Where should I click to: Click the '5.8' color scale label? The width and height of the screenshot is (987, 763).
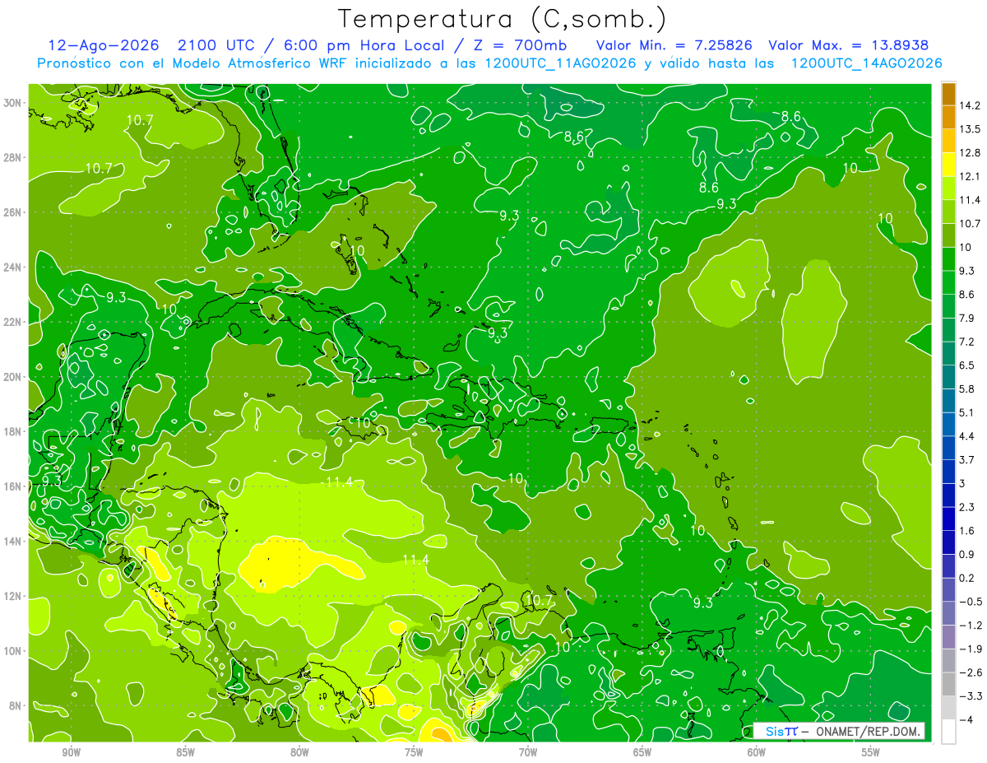click(966, 388)
